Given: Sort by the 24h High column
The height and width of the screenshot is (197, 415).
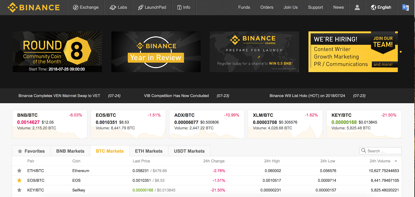Looking at the screenshot, I should click(272, 161).
